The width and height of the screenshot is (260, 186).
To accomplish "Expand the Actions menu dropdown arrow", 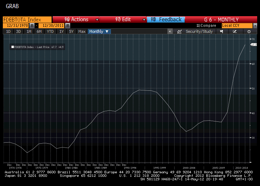I will pos(97,20).
